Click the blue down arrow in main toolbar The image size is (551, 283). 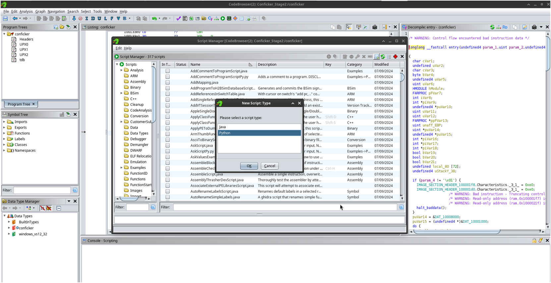pos(74,19)
